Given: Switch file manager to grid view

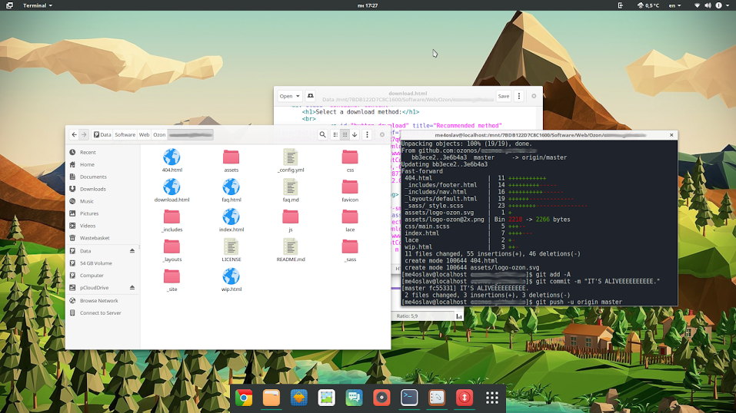Looking at the screenshot, I should click(x=345, y=134).
